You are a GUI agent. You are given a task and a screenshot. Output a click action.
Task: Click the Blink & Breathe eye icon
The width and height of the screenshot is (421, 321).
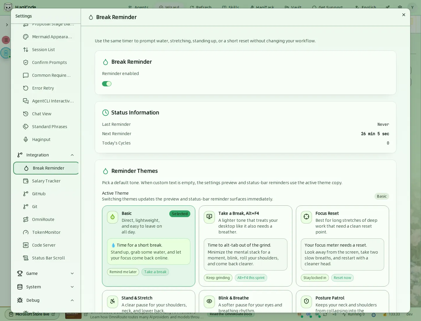tap(209, 301)
